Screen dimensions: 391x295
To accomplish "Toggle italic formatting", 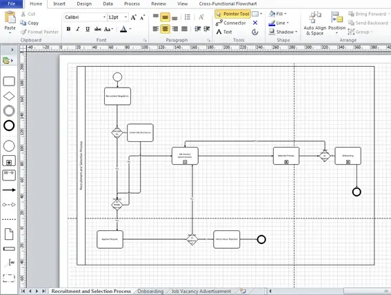I will click(x=78, y=29).
